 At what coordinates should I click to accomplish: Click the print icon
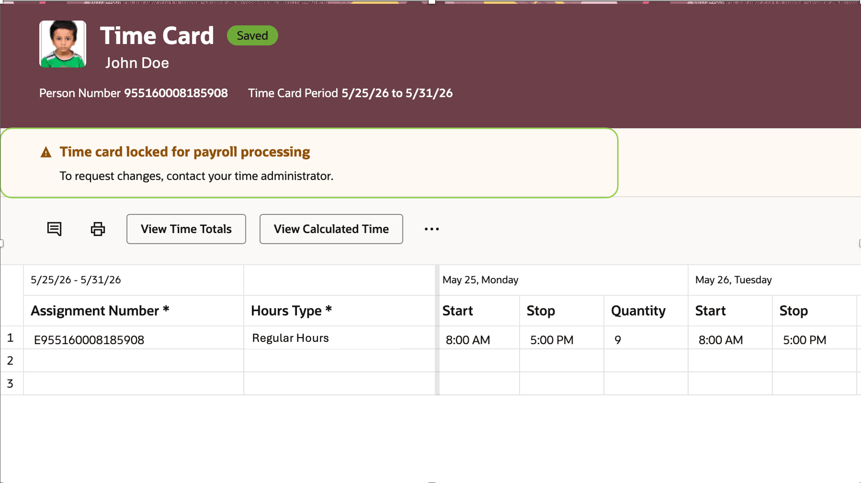click(x=98, y=229)
